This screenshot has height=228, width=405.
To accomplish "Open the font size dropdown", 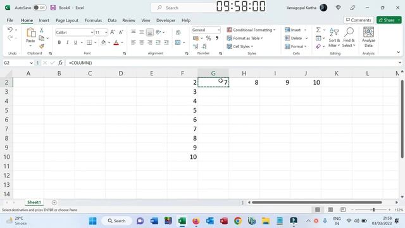I will [106, 32].
